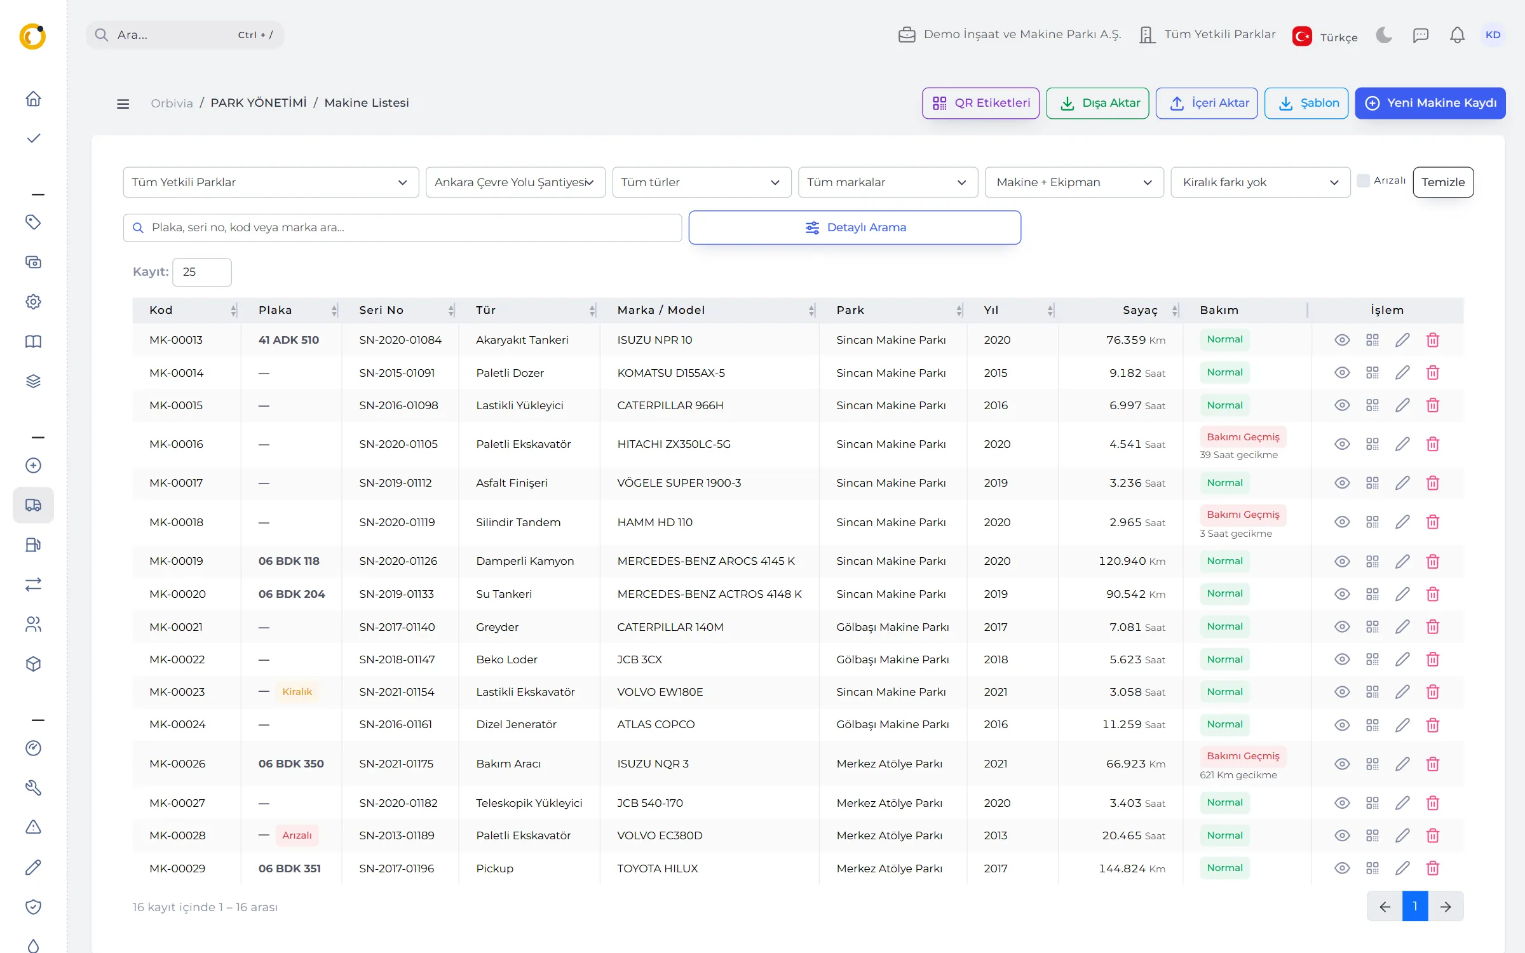Click the Temizle filter button
Viewport: 1525px width, 953px height.
(1443, 182)
